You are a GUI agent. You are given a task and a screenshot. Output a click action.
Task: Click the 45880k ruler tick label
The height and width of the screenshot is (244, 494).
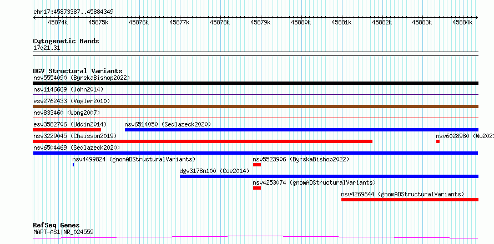(301, 22)
